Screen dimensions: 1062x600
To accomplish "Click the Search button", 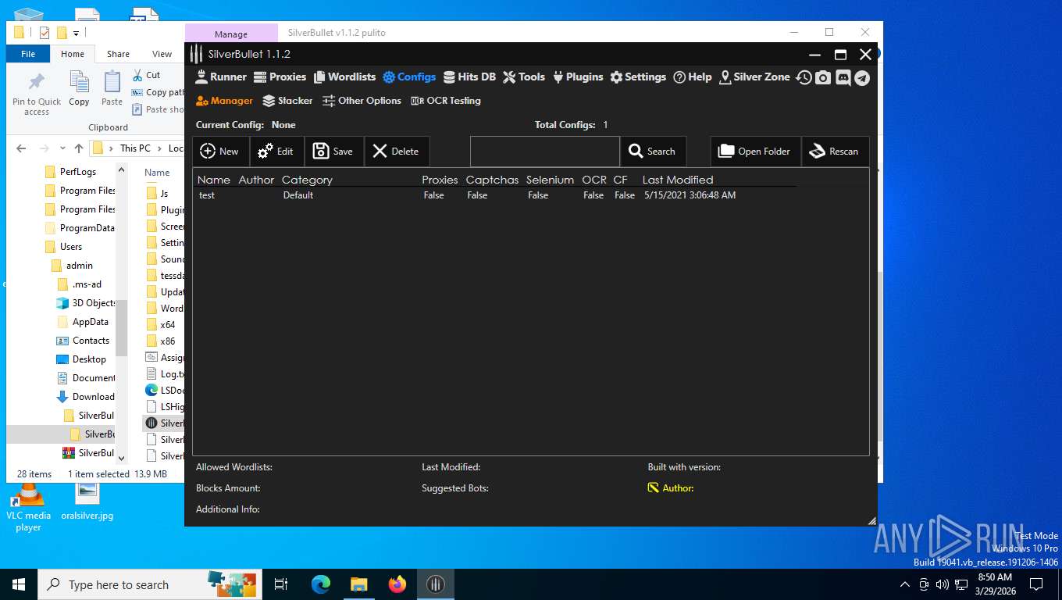I will point(653,152).
